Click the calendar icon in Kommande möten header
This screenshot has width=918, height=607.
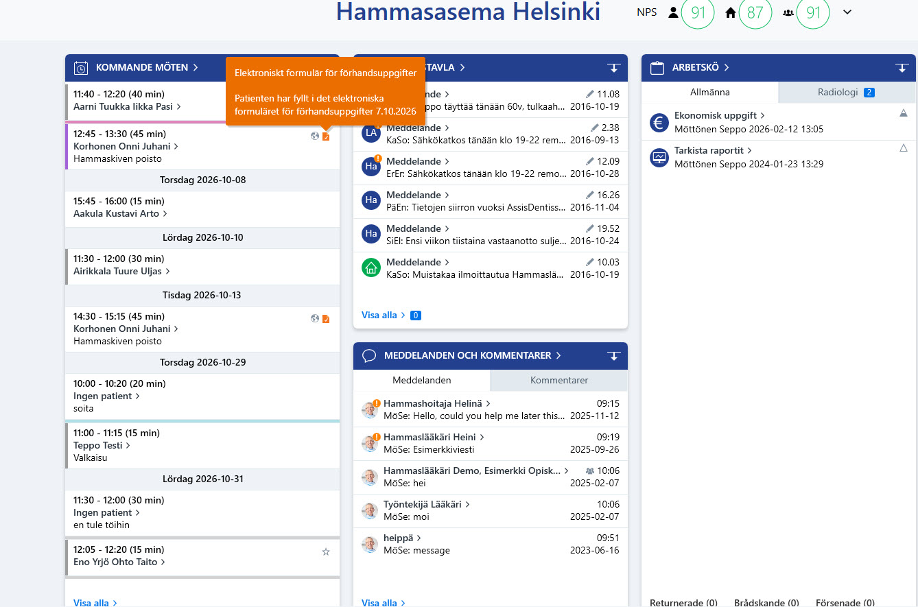(80, 68)
